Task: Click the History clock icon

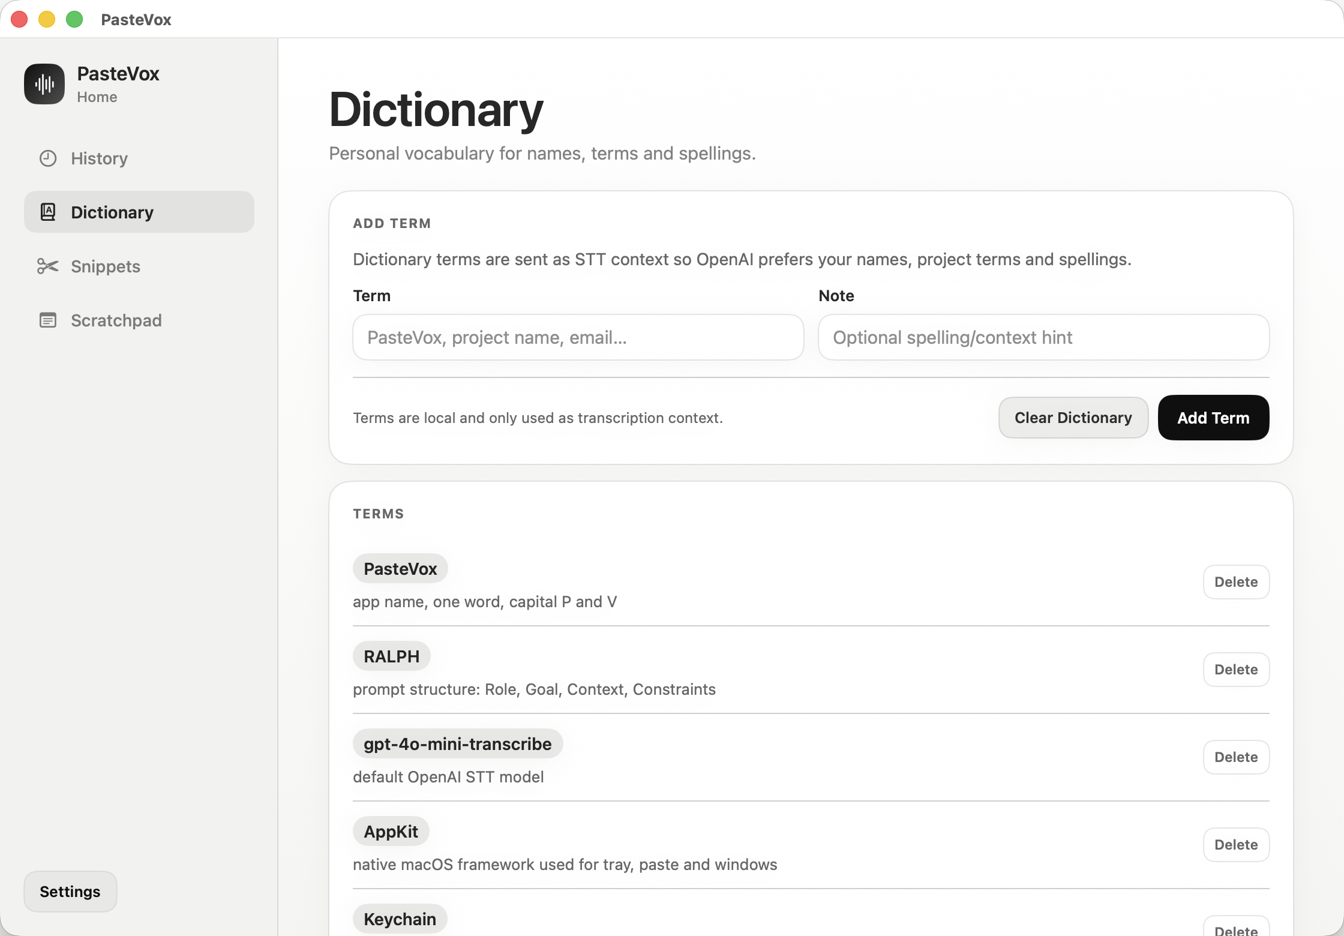Action: [48, 158]
